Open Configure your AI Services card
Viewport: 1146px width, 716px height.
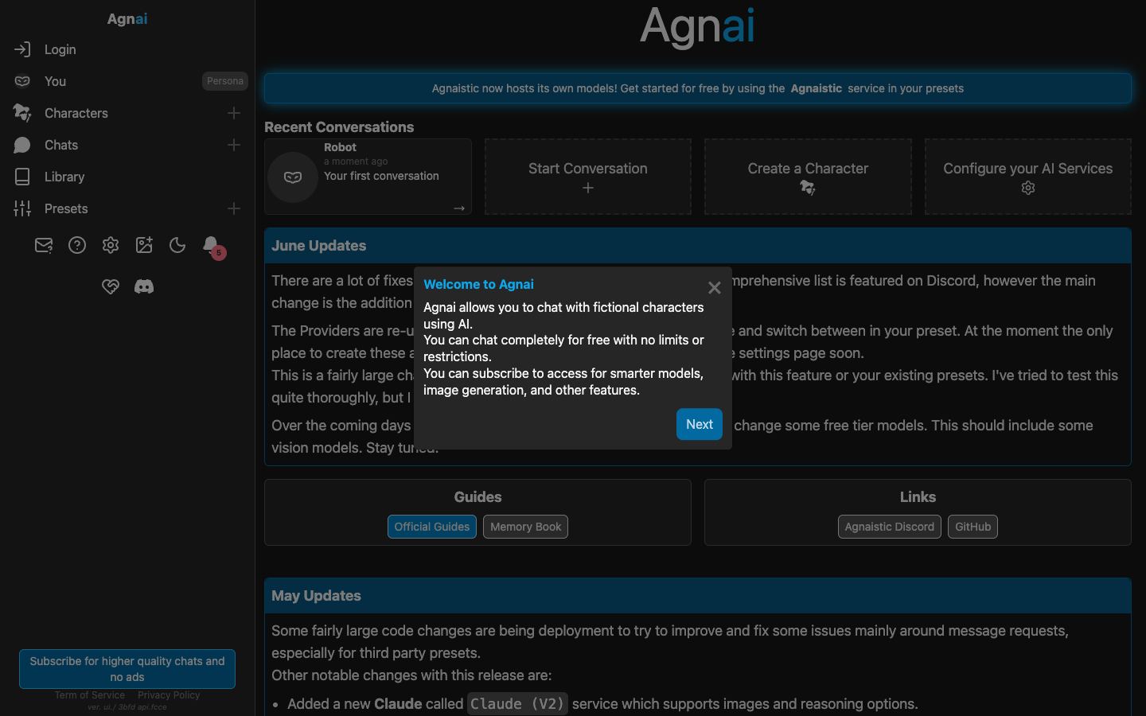(1028, 177)
